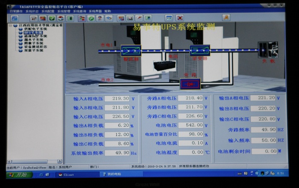Click the bypass (旁路) diode icon
299x188 pixels.
coord(190,84)
